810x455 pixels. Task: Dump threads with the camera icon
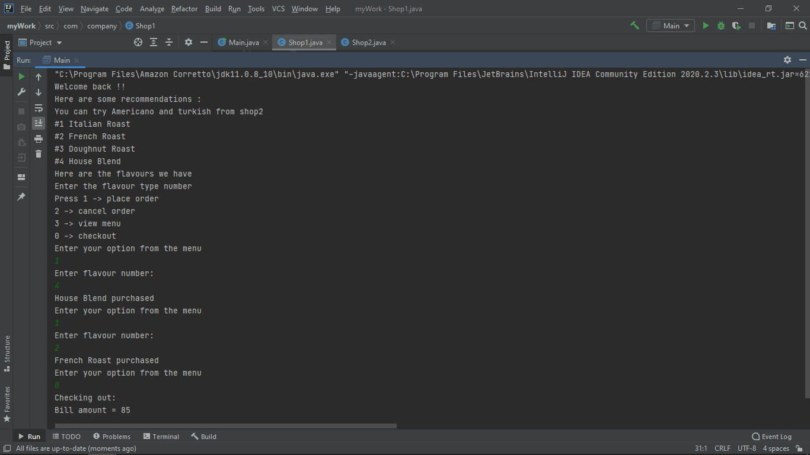[x=21, y=127]
